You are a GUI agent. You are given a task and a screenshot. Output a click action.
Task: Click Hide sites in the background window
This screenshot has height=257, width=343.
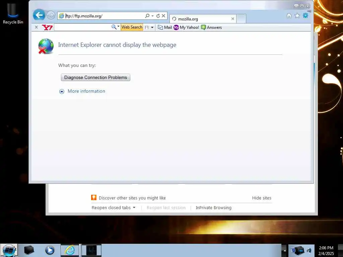coord(262,198)
